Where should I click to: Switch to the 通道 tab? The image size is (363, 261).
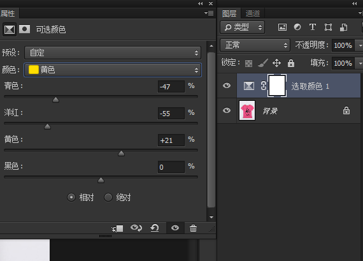click(x=253, y=13)
